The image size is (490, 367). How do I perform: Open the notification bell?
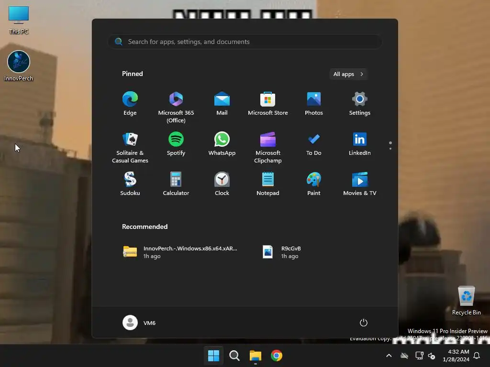pyautogui.click(x=477, y=356)
